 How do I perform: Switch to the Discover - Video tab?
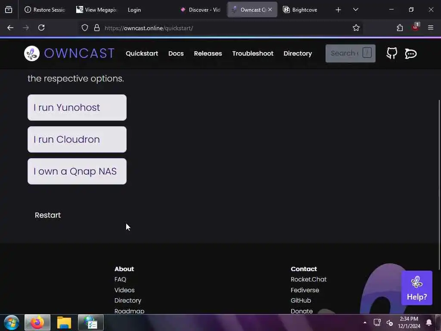tap(200, 10)
